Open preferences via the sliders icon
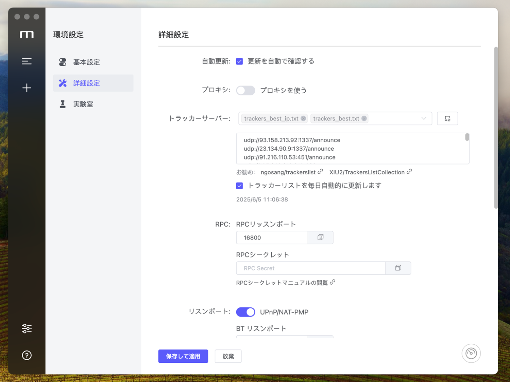This screenshot has height=382, width=510. (x=27, y=328)
